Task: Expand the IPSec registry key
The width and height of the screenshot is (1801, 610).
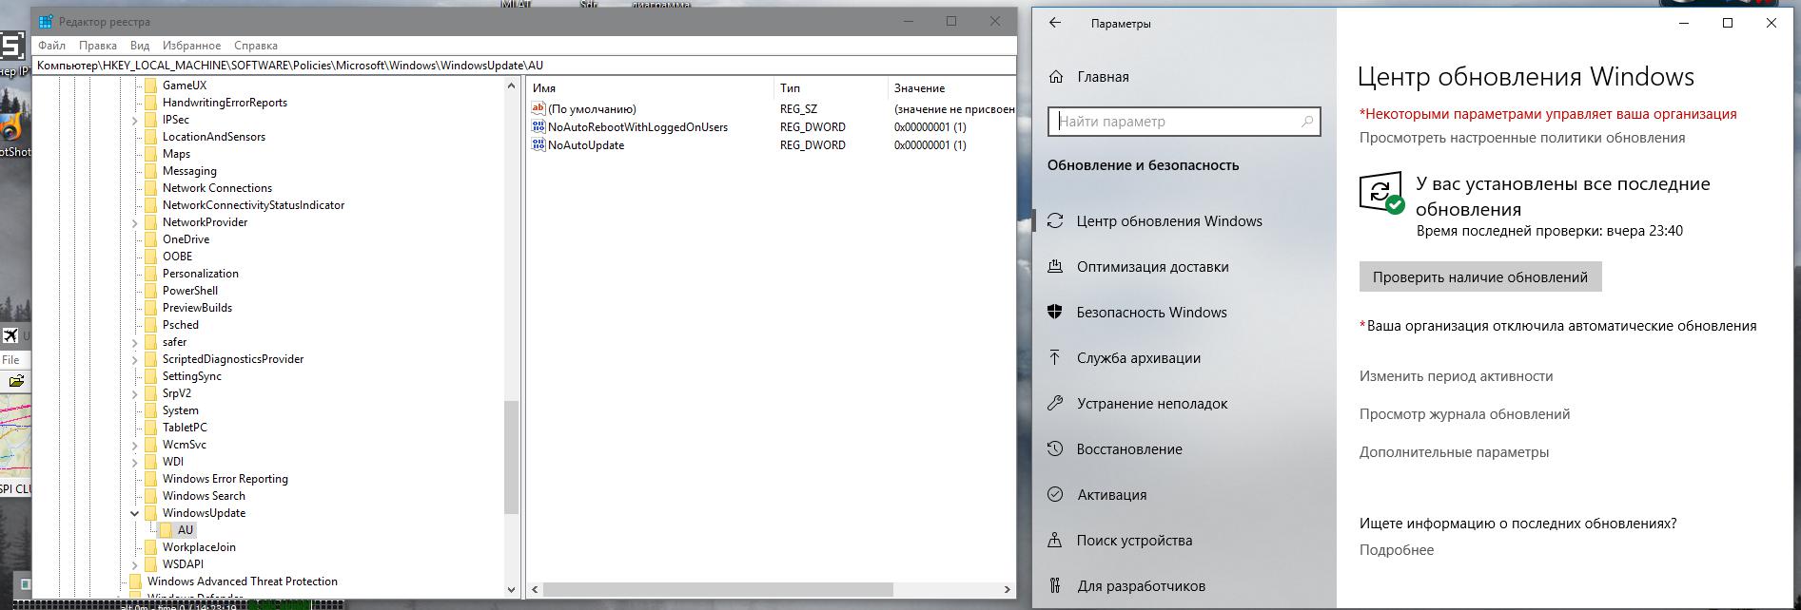Action: pyautogui.click(x=135, y=120)
